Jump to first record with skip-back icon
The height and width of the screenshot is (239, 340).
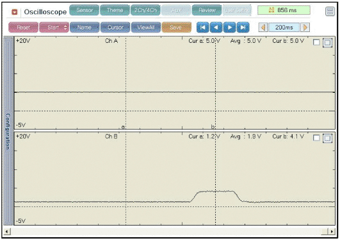[203, 28]
